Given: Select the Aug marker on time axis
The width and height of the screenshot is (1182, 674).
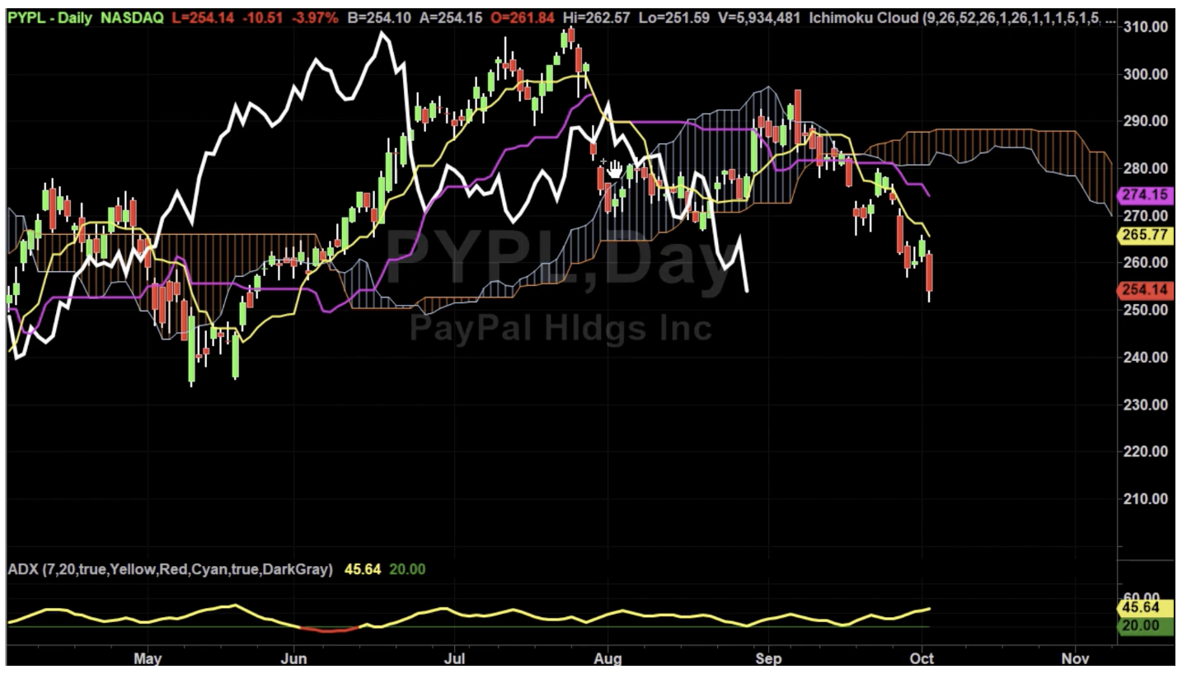Looking at the screenshot, I should coord(607,659).
